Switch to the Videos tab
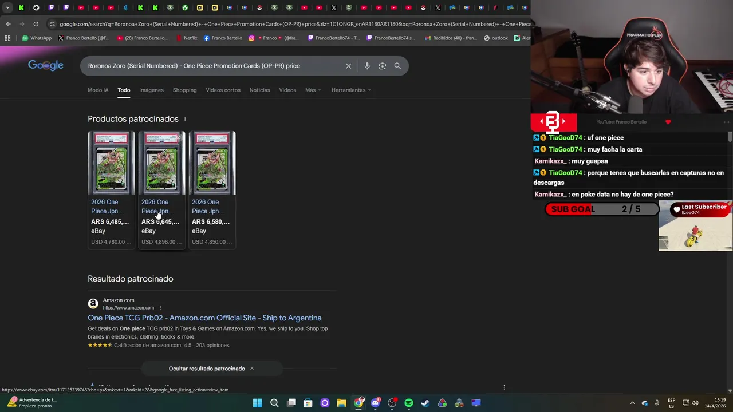This screenshot has height=412, width=733. pos(287,90)
